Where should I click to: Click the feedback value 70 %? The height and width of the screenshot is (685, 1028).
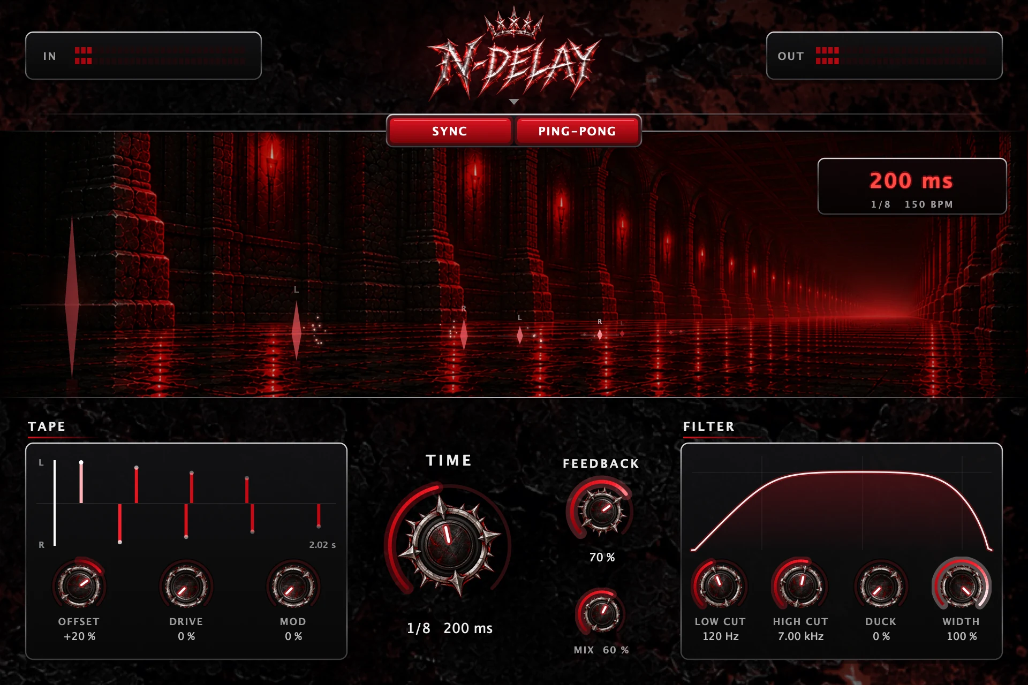(x=602, y=557)
